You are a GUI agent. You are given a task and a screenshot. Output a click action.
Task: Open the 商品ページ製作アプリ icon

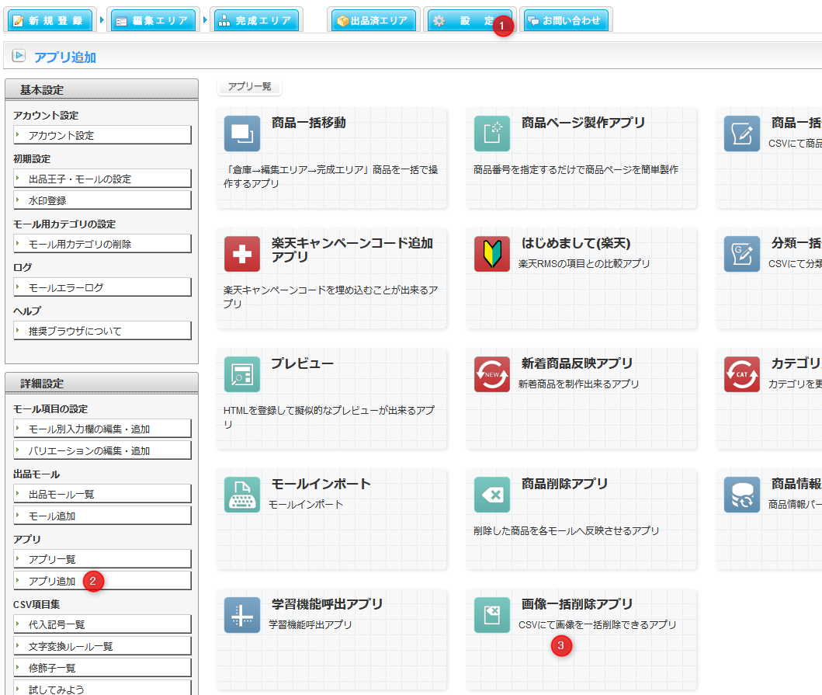coord(492,134)
